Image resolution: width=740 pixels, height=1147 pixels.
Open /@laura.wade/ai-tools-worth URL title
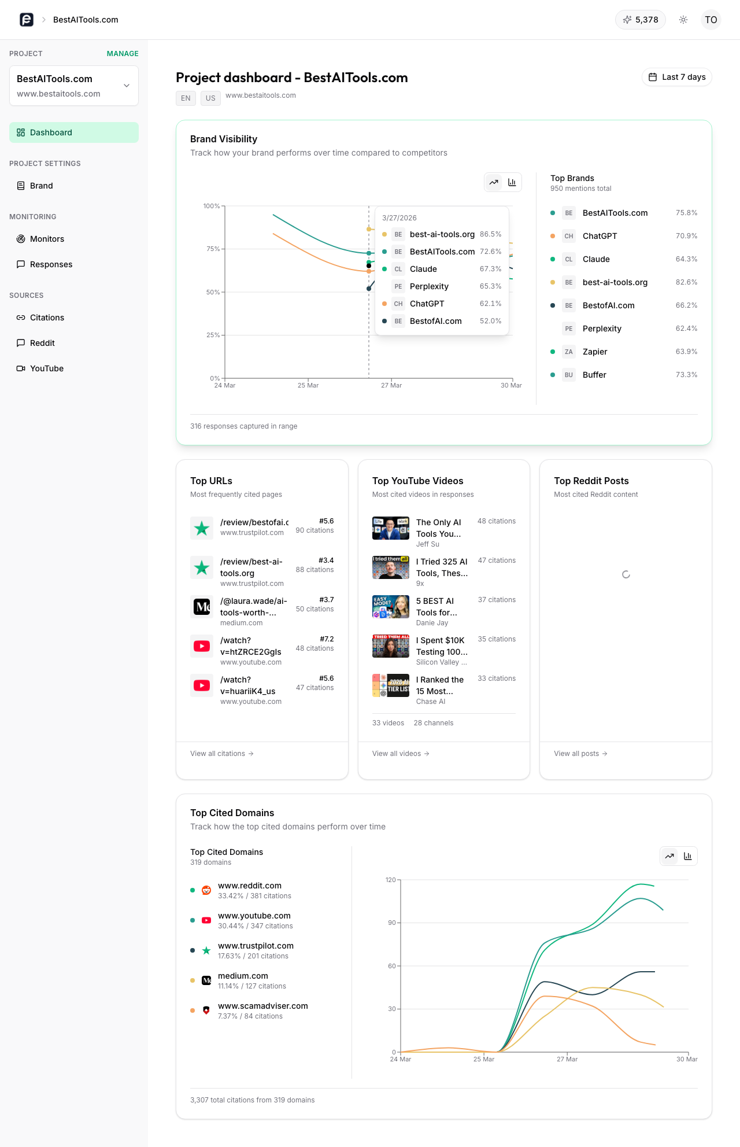tap(254, 607)
